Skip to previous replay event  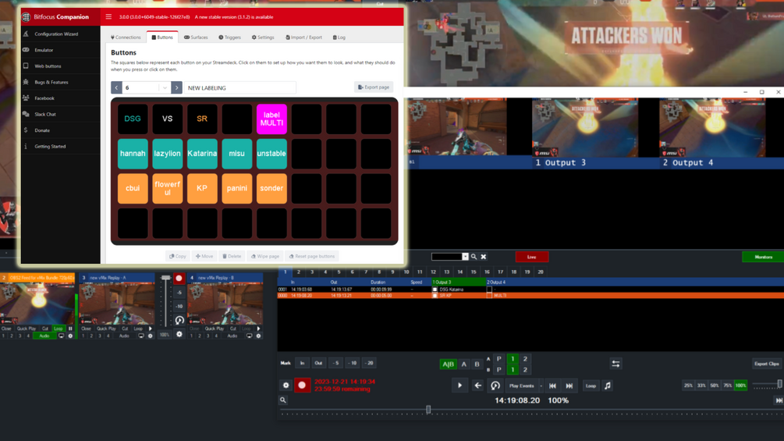552,386
